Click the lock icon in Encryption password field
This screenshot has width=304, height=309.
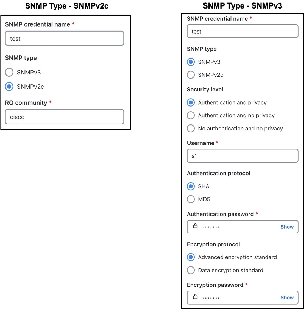196,297
